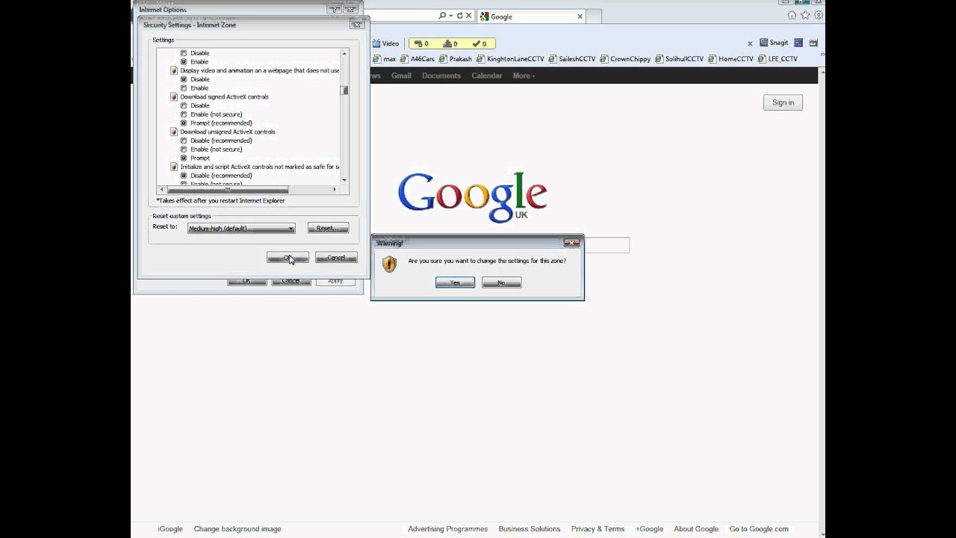The height and width of the screenshot is (538, 956).
Task: Expand the address bar search dropdown arrow
Action: point(451,16)
